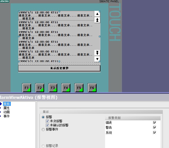Click the double down arrow page button
The width and height of the screenshot is (169, 148).
pyautogui.click(x=97, y=53)
